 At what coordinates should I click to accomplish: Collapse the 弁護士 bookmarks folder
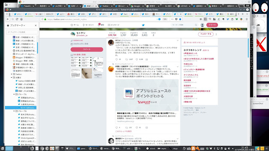[x=11, y=78]
